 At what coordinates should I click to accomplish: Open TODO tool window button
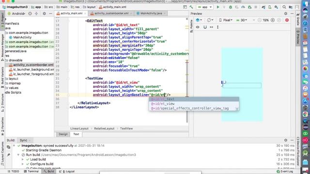point(13,172)
